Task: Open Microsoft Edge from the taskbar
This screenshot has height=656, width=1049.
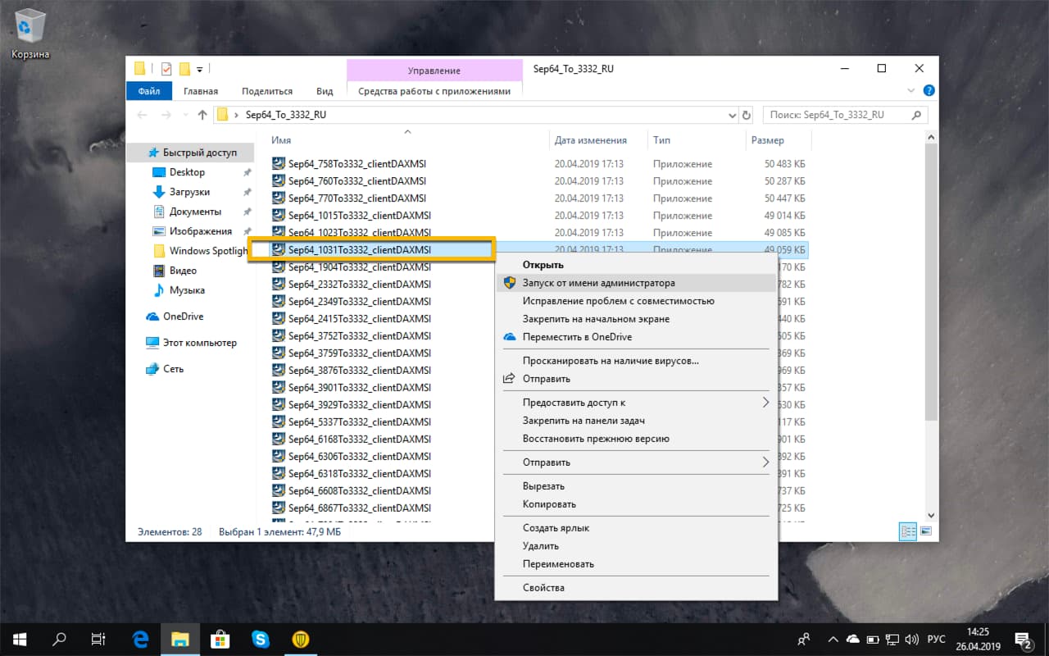Action: point(139,639)
